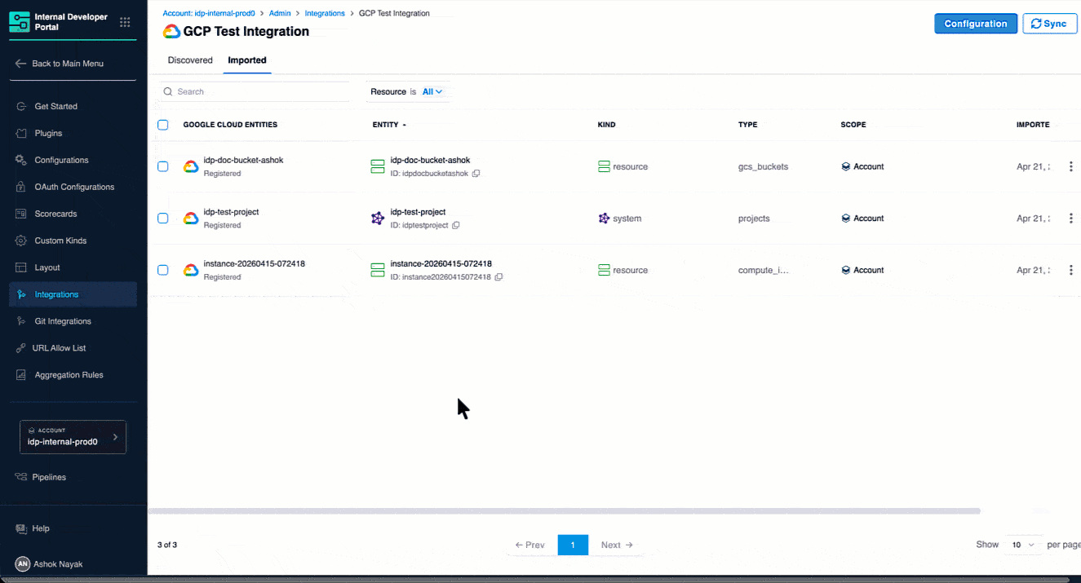Click the Plugins sidebar icon

[21, 133]
